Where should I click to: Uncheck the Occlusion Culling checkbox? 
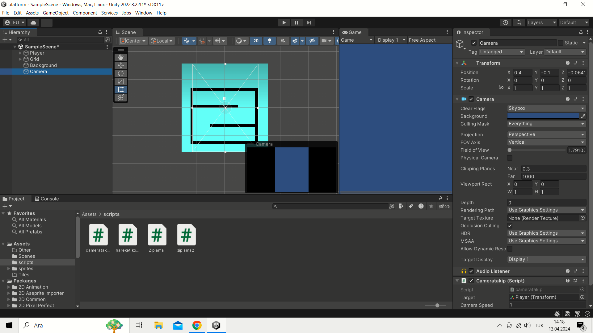[510, 226]
